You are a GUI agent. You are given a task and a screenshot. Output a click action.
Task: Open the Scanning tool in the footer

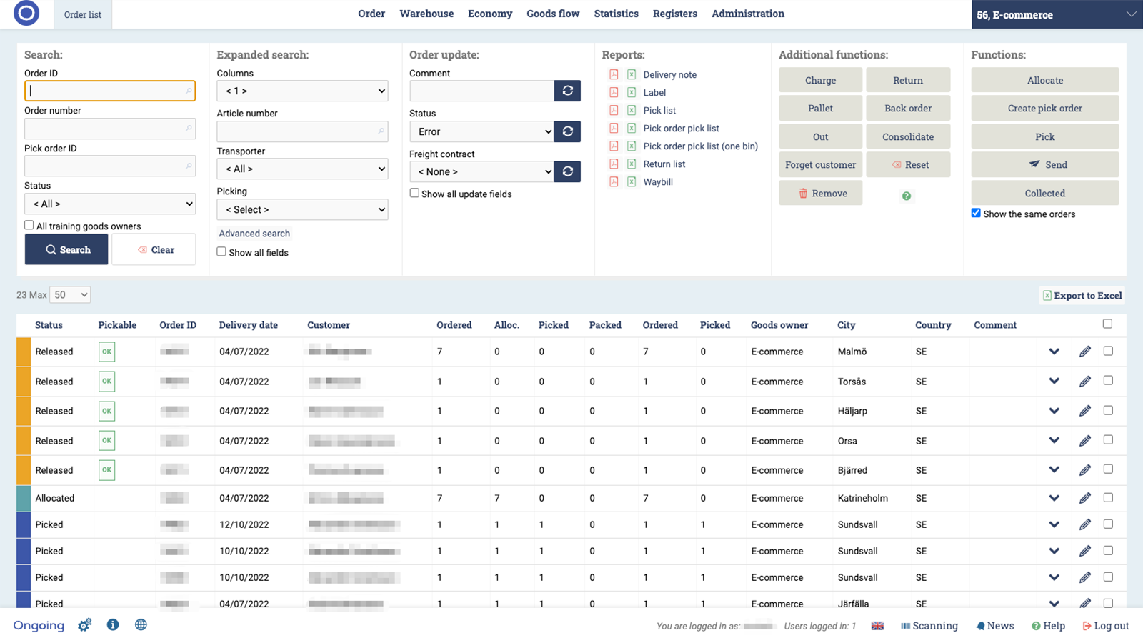[x=929, y=625]
